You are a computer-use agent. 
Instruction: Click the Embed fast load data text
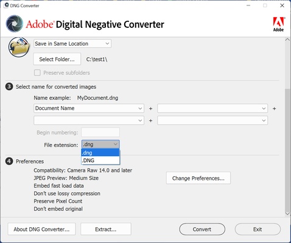click(x=58, y=186)
